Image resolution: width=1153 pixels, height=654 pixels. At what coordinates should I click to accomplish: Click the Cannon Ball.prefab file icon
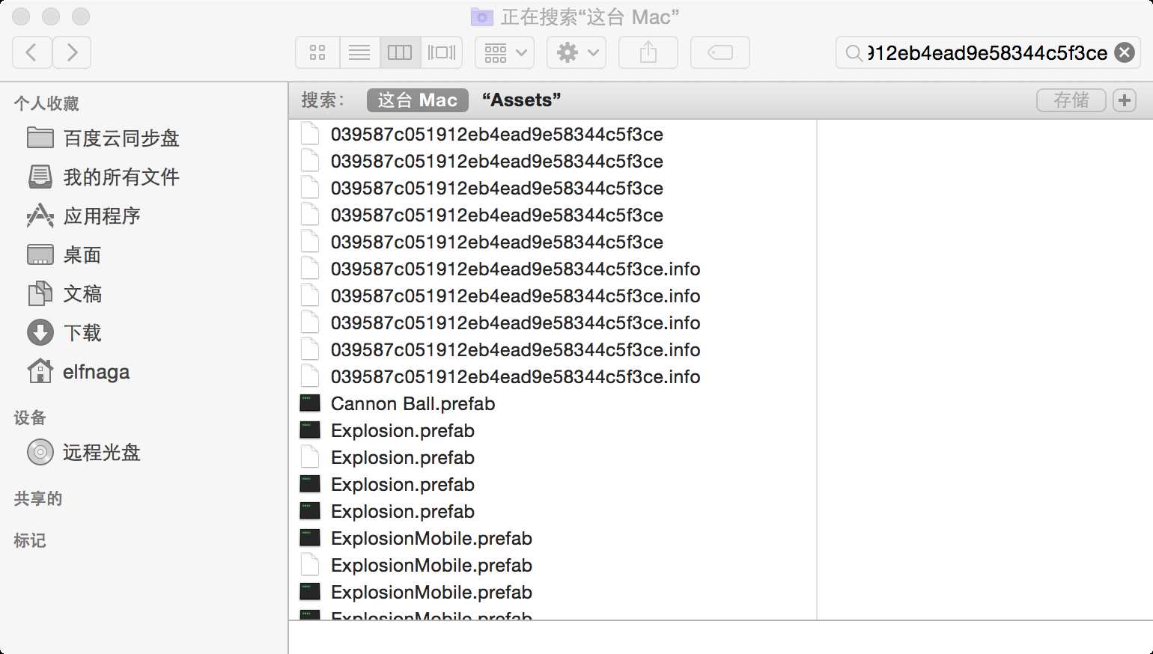tap(310, 403)
